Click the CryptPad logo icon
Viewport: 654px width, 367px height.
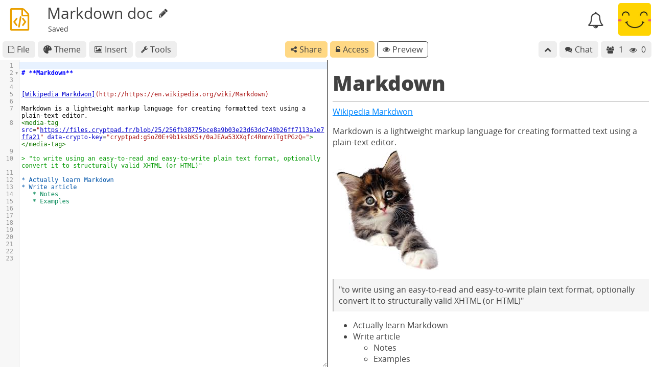tap(19, 19)
